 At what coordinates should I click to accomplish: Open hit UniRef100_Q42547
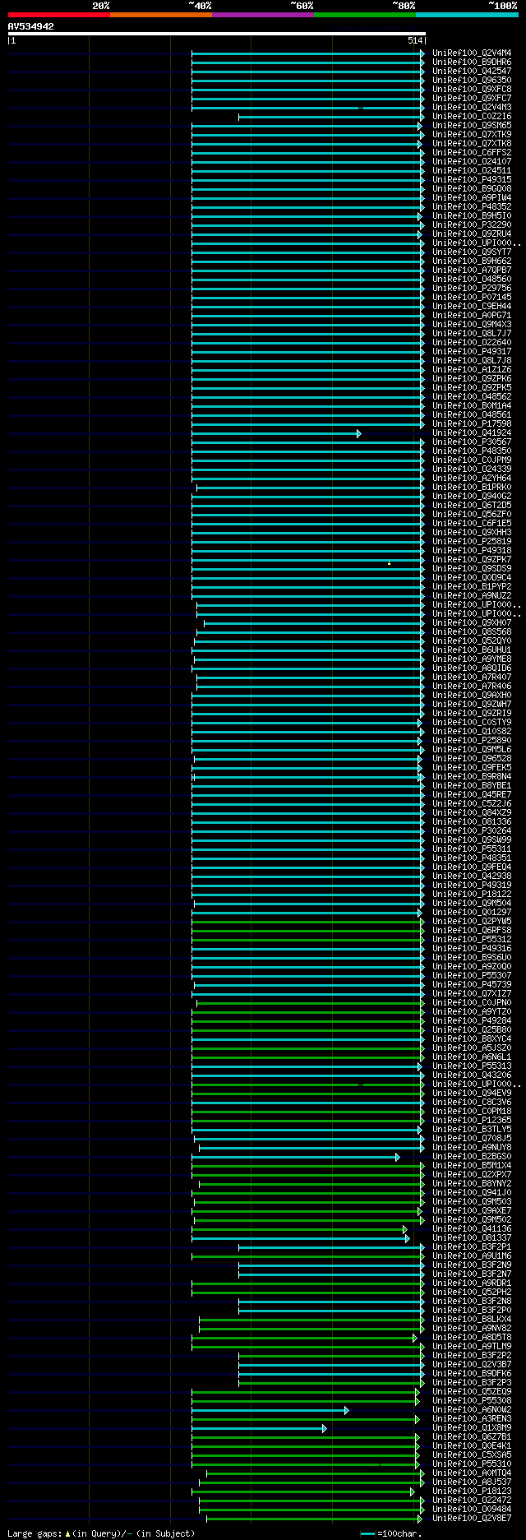(x=472, y=72)
